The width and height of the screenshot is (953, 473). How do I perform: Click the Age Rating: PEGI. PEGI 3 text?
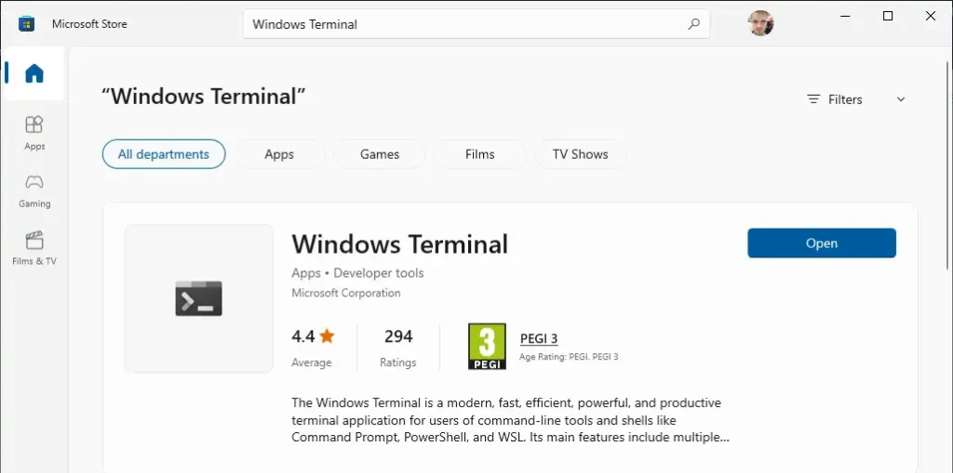tap(569, 357)
